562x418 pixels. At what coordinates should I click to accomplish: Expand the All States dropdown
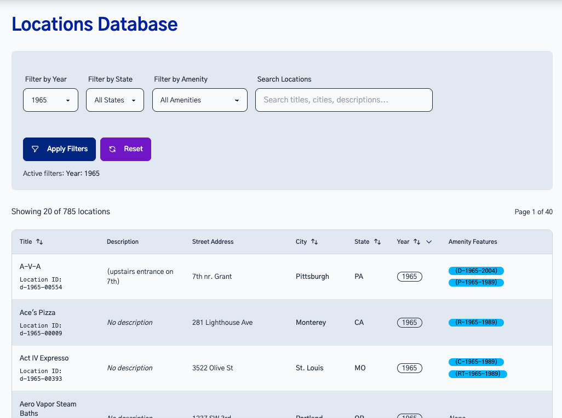[115, 100]
